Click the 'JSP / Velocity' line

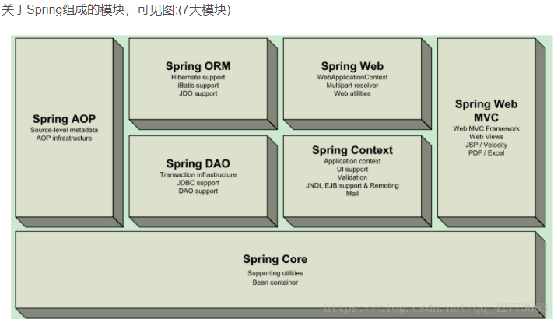(x=486, y=145)
